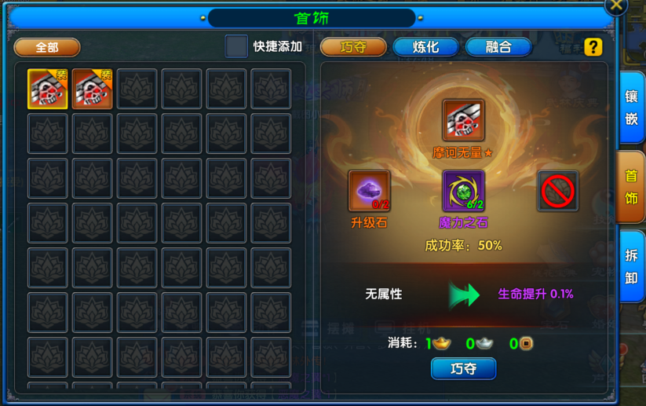Screen dimensions: 646x406
Task: Toggle the 快捷添加 quick-add checkbox
Action: [x=236, y=46]
